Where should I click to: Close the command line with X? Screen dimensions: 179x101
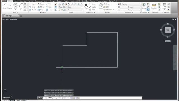tap(39, 98)
